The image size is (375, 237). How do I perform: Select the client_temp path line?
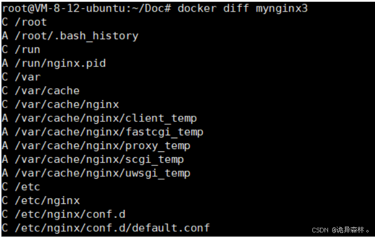[x=99, y=118]
